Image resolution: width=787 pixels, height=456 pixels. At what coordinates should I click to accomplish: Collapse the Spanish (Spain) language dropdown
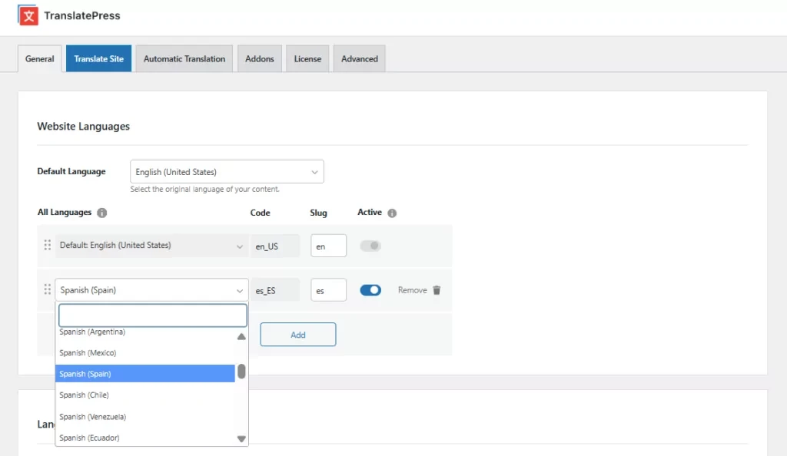tap(151, 290)
